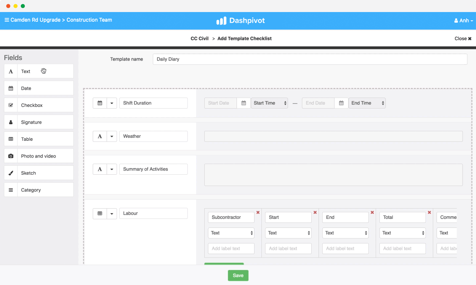476x285 pixels.
Task: Remove the Total column using its red X
Action: click(x=429, y=212)
